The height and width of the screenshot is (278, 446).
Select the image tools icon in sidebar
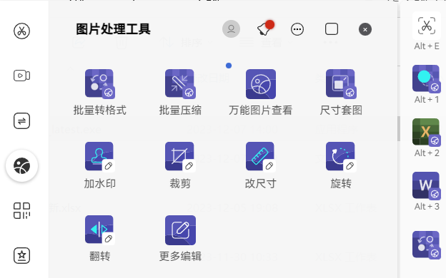(21, 165)
